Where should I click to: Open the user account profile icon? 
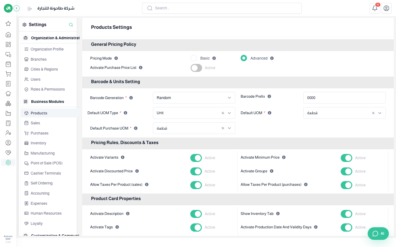[386, 8]
